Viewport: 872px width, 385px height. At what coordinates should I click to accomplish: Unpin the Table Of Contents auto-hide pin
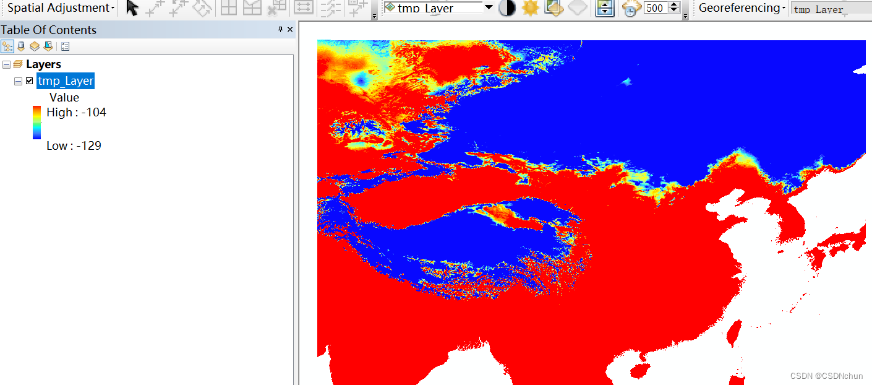[x=280, y=30]
